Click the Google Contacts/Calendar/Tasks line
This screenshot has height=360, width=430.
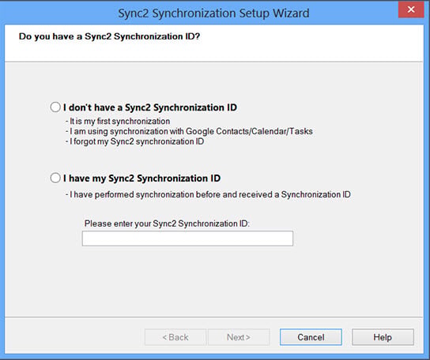tap(189, 131)
